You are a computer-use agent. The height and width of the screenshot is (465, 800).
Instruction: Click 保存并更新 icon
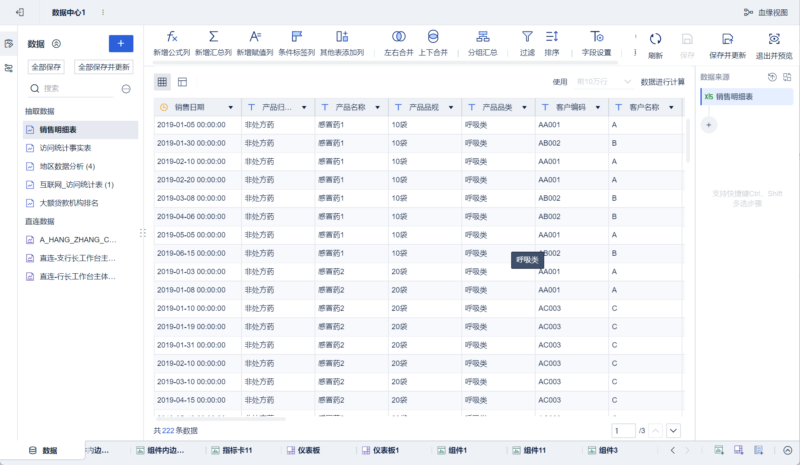[727, 39]
